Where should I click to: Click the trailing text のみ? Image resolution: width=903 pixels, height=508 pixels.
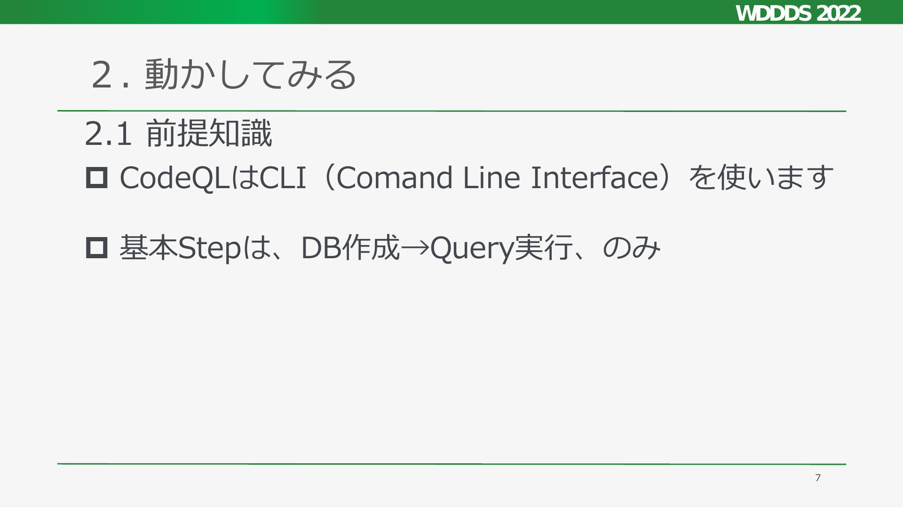(x=632, y=248)
